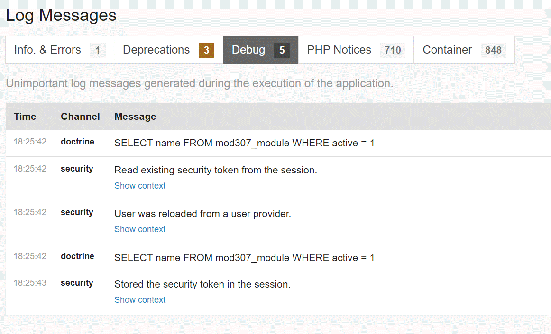Screen dimensions: 551x334
Task: Open the Container log tab
Action: [447, 50]
